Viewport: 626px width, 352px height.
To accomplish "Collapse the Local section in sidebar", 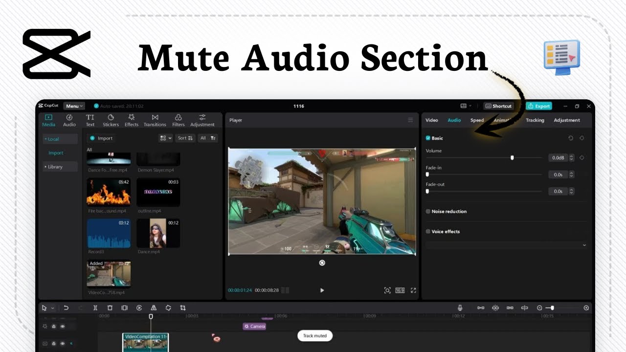I will [60, 139].
